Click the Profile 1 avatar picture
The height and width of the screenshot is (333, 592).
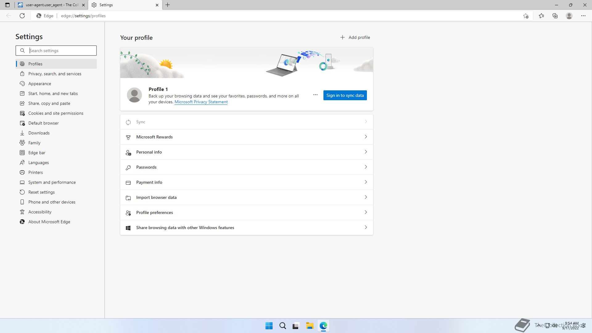click(134, 95)
